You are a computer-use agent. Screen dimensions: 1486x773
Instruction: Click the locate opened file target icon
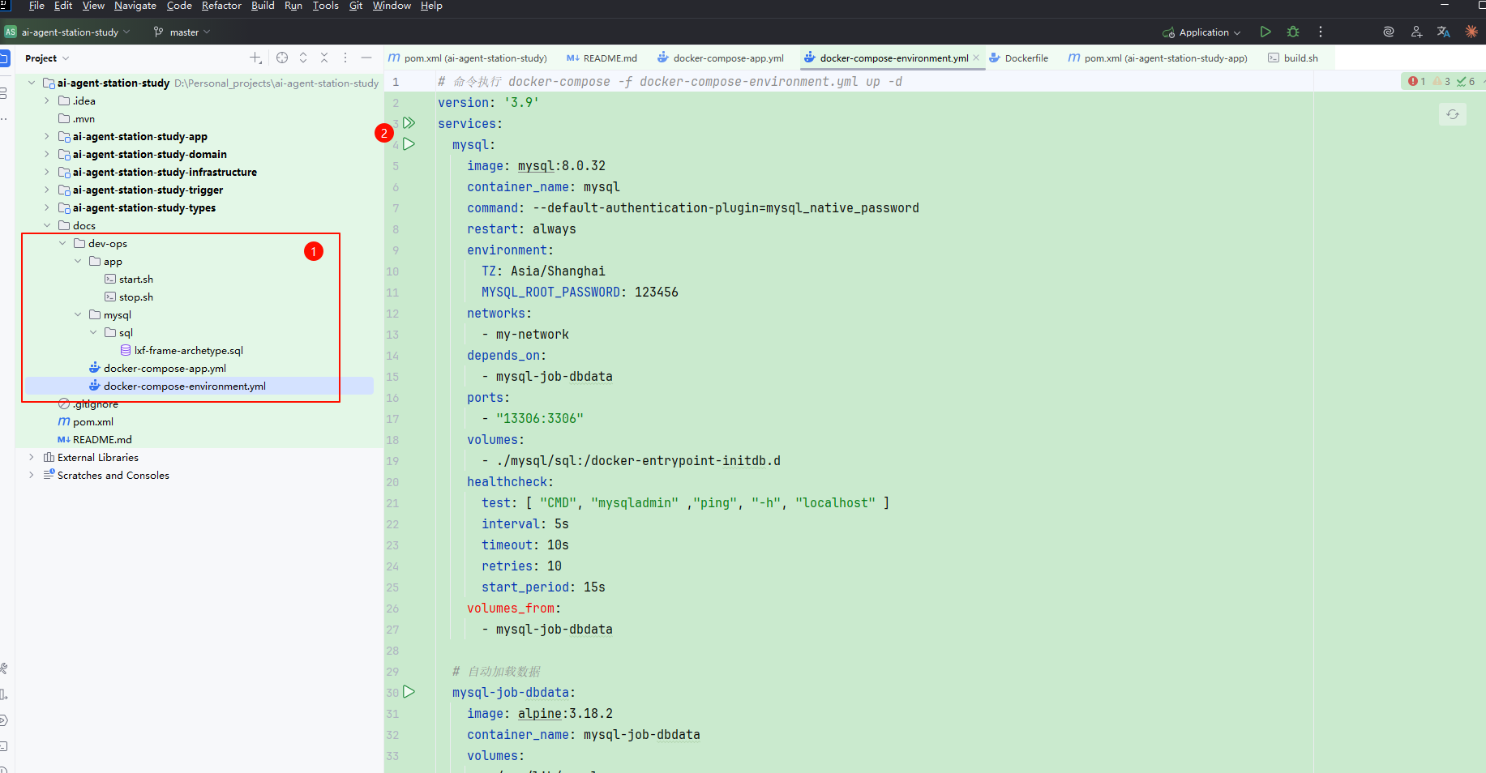point(282,58)
